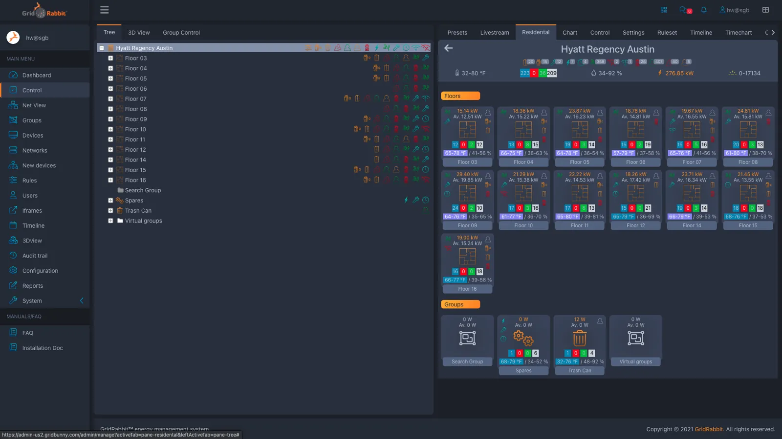Image resolution: width=782 pixels, height=439 pixels.
Task: Expand the Floor 03 tree node
Action: 110,58
